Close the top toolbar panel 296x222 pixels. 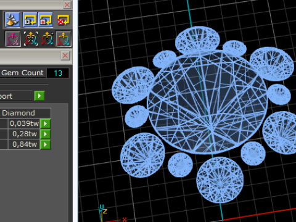(x=67, y=4)
